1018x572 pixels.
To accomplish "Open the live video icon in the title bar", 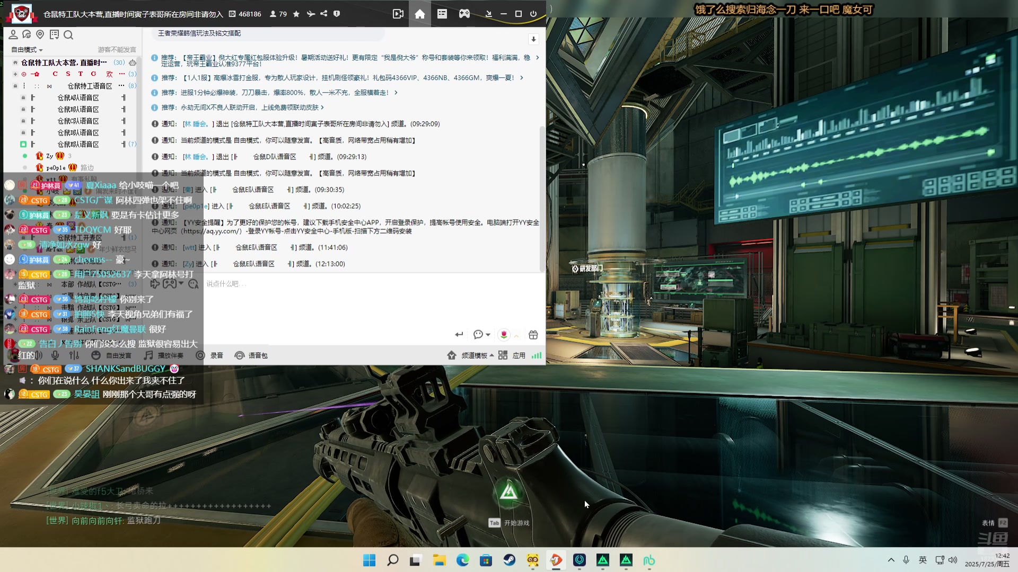I will click(398, 14).
